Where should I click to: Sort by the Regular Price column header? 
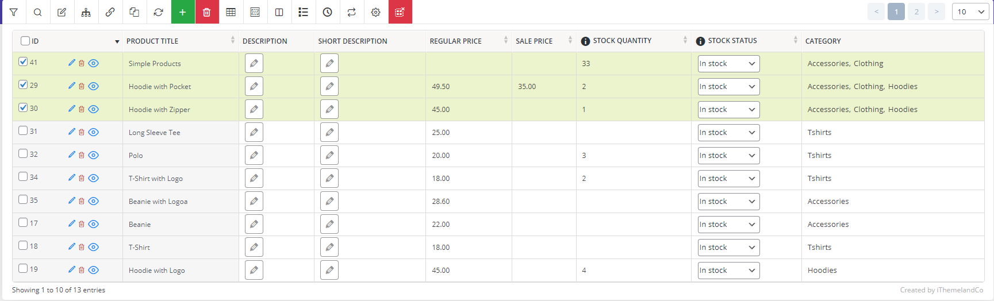coord(456,41)
